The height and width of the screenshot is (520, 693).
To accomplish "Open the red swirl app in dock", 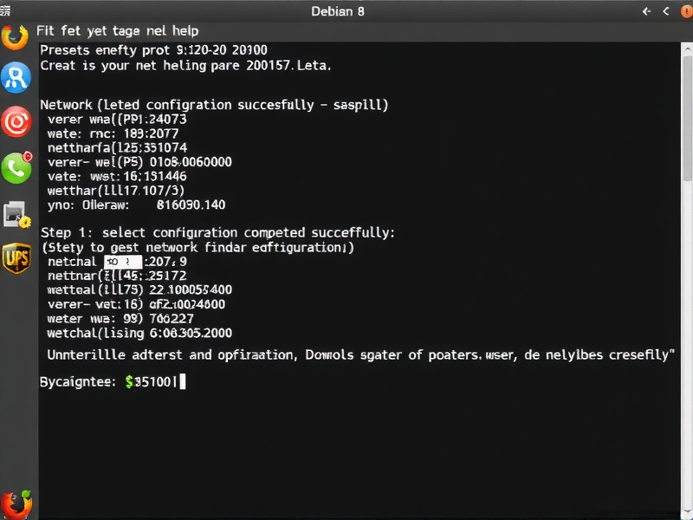I will [x=16, y=122].
